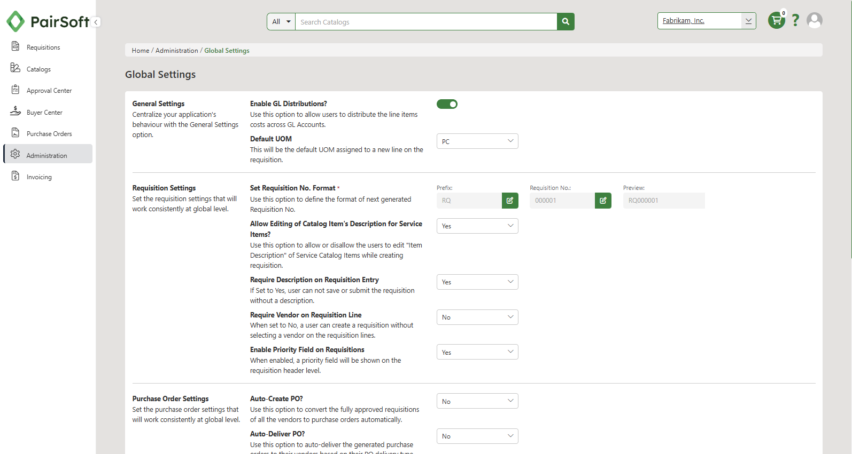
Task: Click the Global Settings page heading
Action: coord(160,75)
